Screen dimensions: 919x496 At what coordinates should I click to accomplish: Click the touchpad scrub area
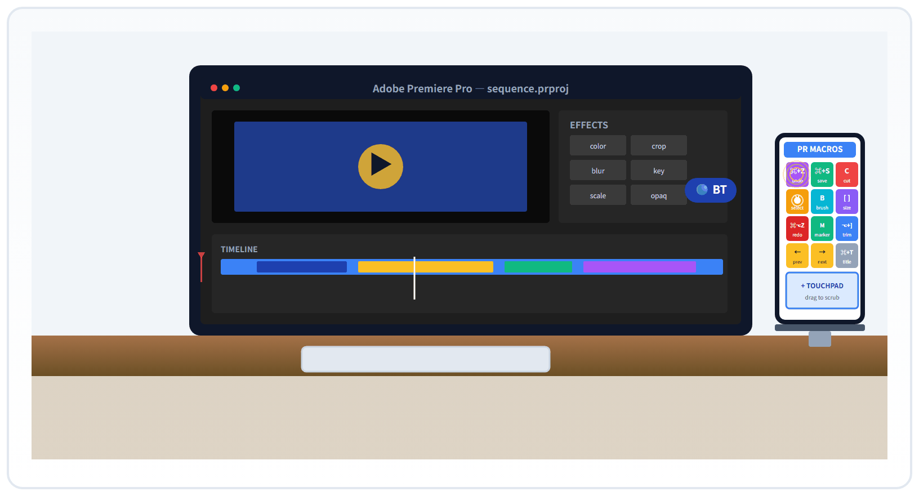[x=822, y=291]
